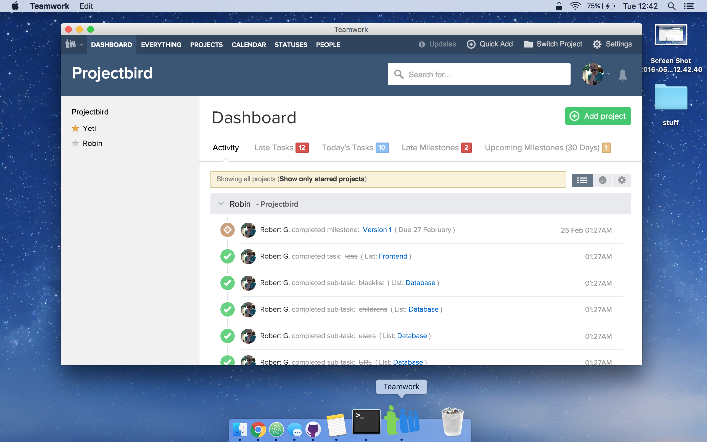Viewport: 707px width, 442px height.
Task: Collapse the Robin project activity section
Action: point(221,204)
